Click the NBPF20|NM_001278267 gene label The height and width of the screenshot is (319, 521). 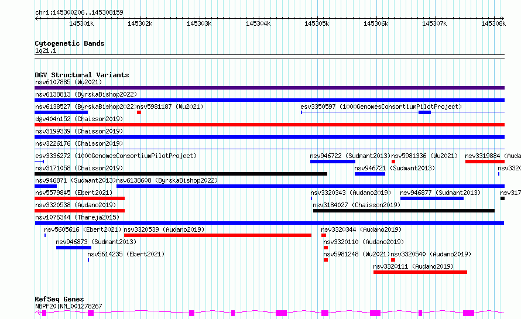(68, 306)
